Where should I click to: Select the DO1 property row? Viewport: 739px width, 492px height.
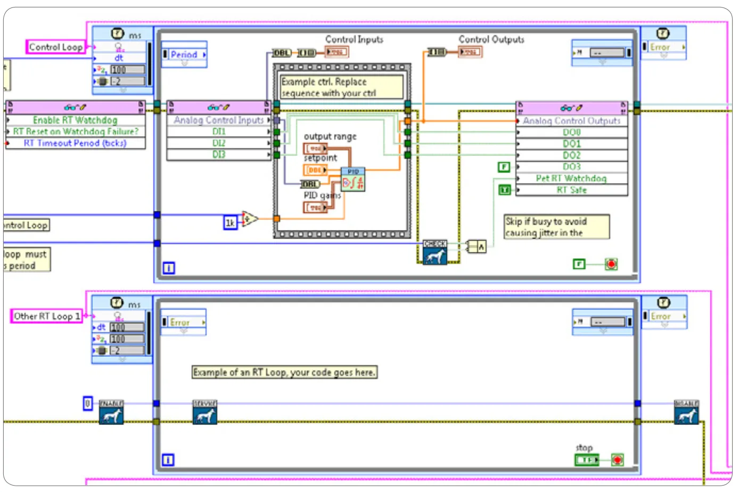point(572,143)
